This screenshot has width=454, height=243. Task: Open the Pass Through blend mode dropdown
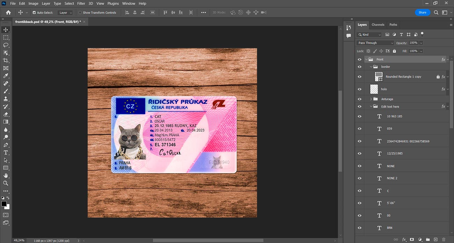click(375, 43)
